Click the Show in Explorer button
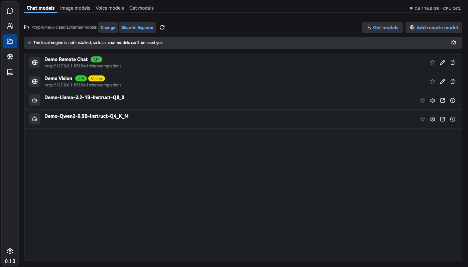The height and width of the screenshot is (267, 468). (x=137, y=27)
